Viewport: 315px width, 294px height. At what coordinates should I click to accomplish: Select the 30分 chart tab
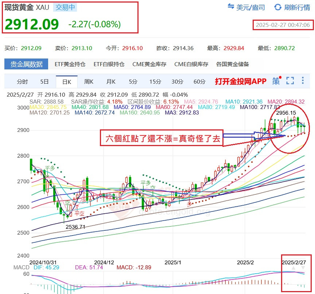click(x=177, y=82)
